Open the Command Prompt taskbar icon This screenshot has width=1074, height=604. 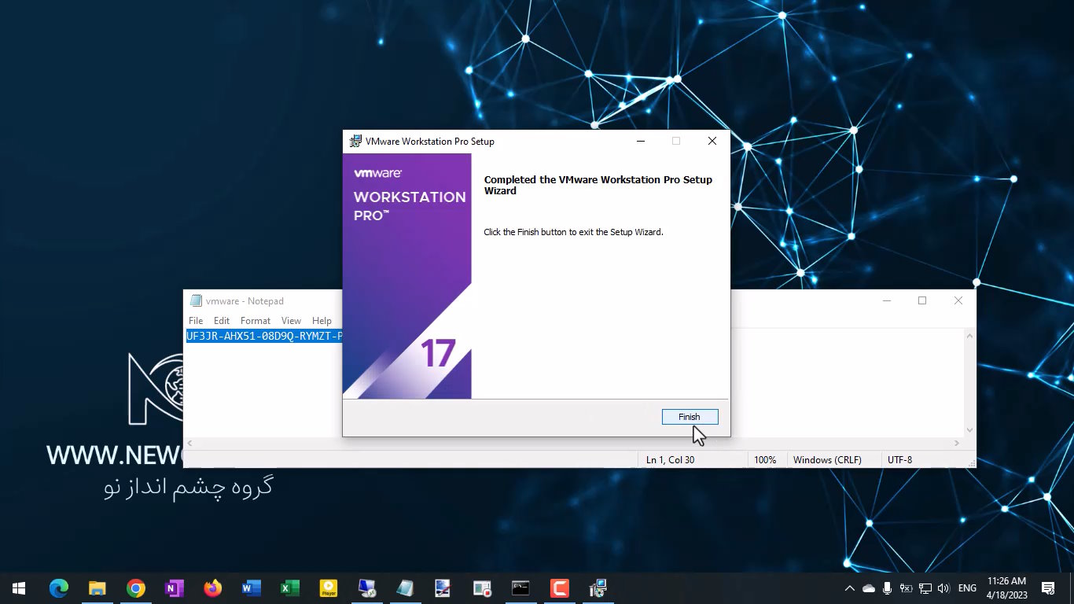pos(520,588)
